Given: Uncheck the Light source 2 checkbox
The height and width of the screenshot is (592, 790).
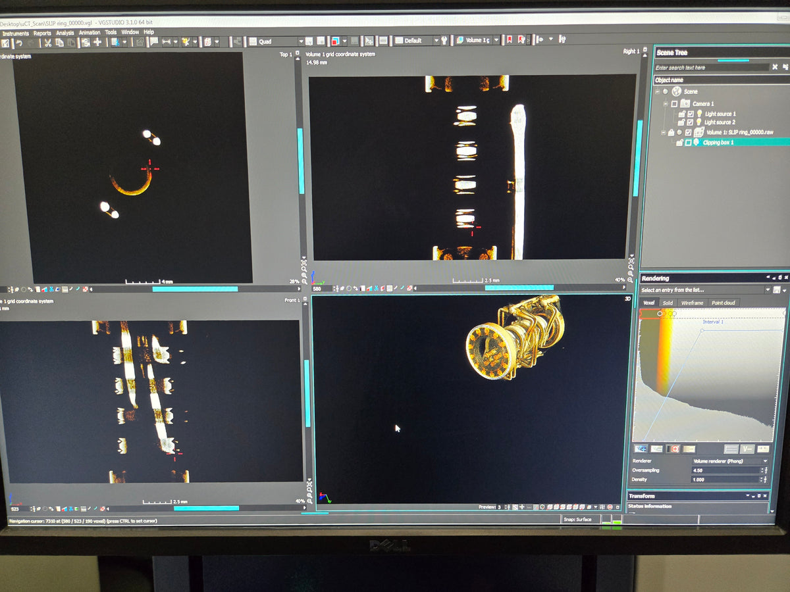Looking at the screenshot, I should [690, 122].
